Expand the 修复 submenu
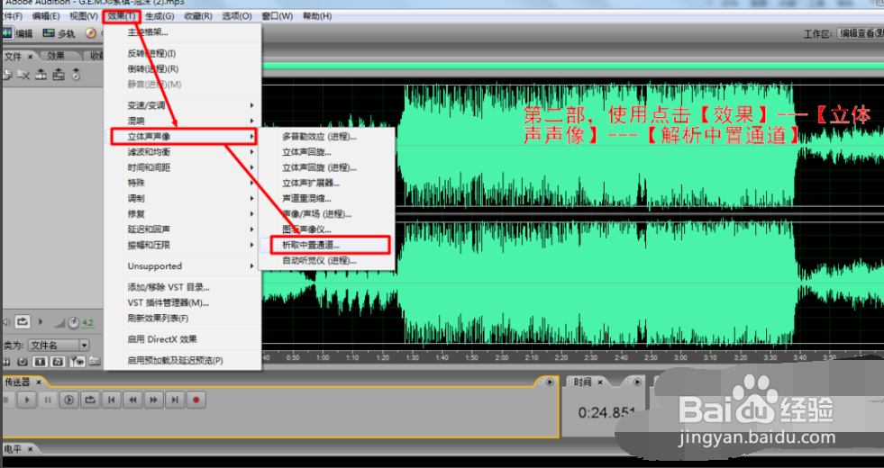Viewport: 884px width, 468px height. pyautogui.click(x=183, y=213)
